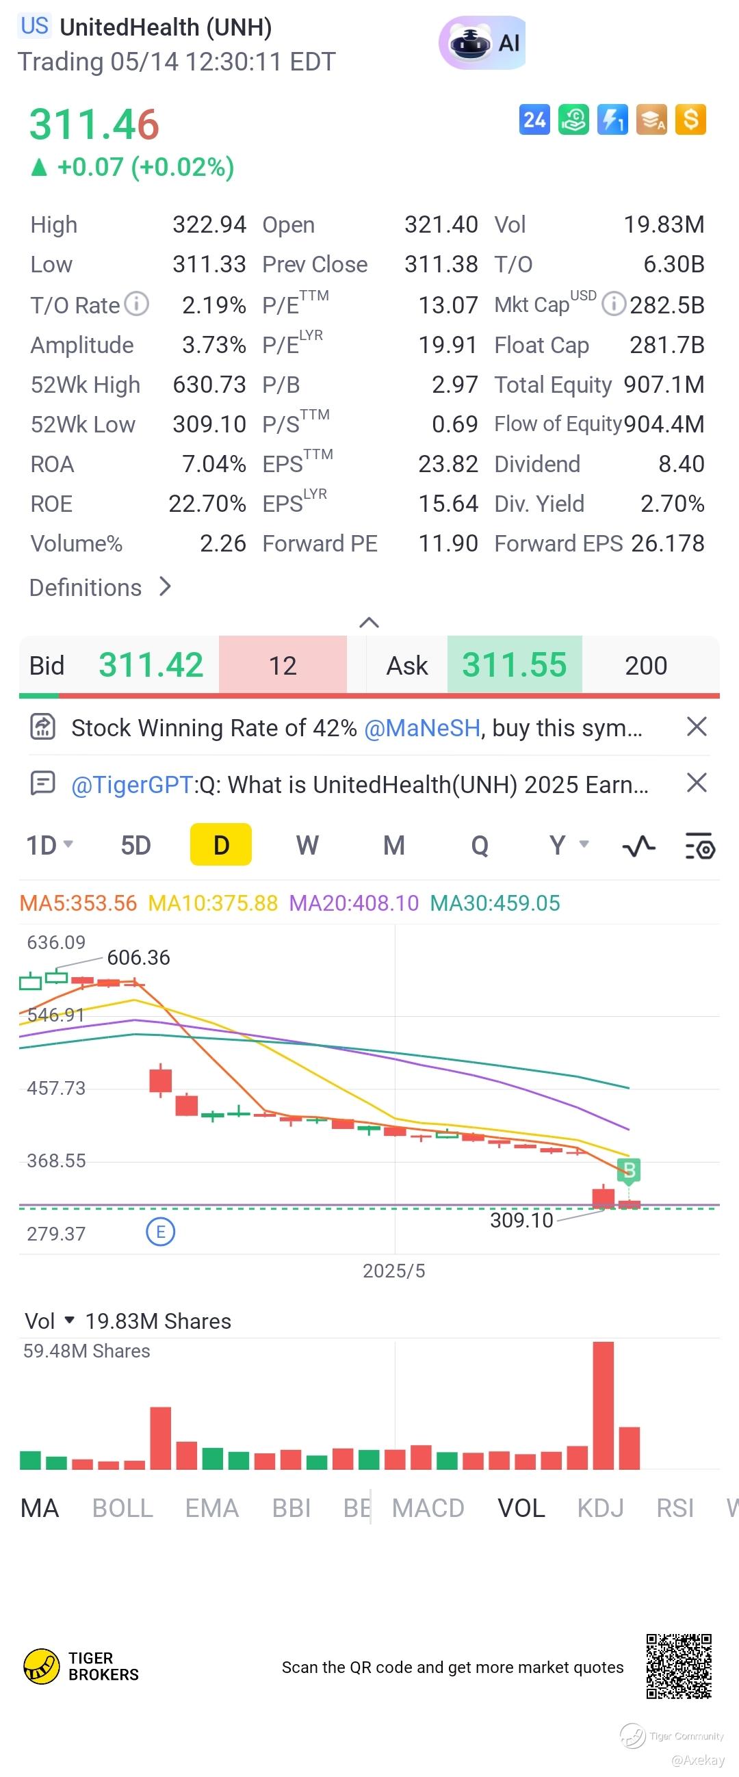Tap the price change +0.07 (+0.02%)
739x1777 pixels.
pyautogui.click(x=146, y=167)
